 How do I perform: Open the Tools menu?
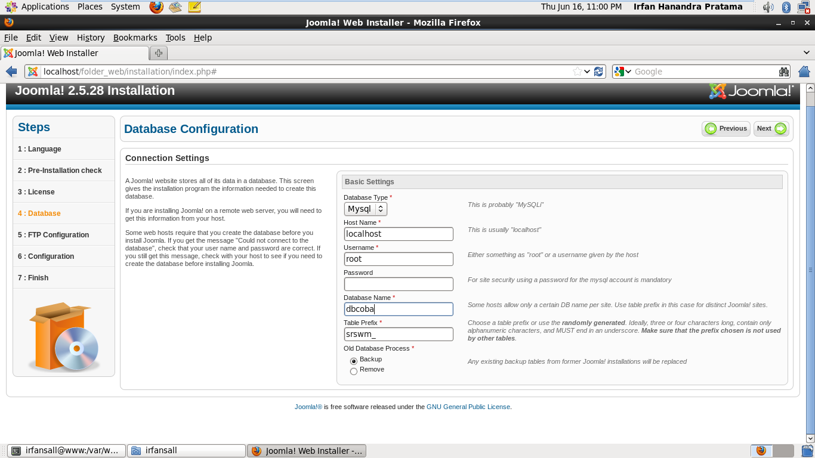coord(175,38)
